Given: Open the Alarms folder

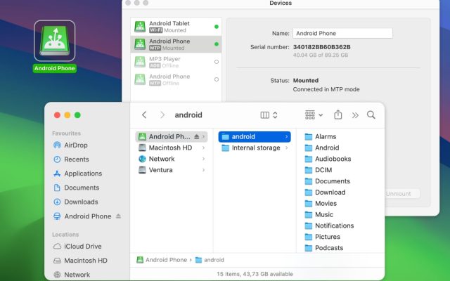Looking at the screenshot, I should click(x=321, y=136).
